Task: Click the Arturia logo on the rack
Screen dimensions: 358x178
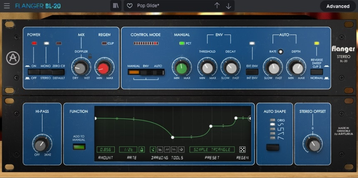Action: (x=13, y=58)
